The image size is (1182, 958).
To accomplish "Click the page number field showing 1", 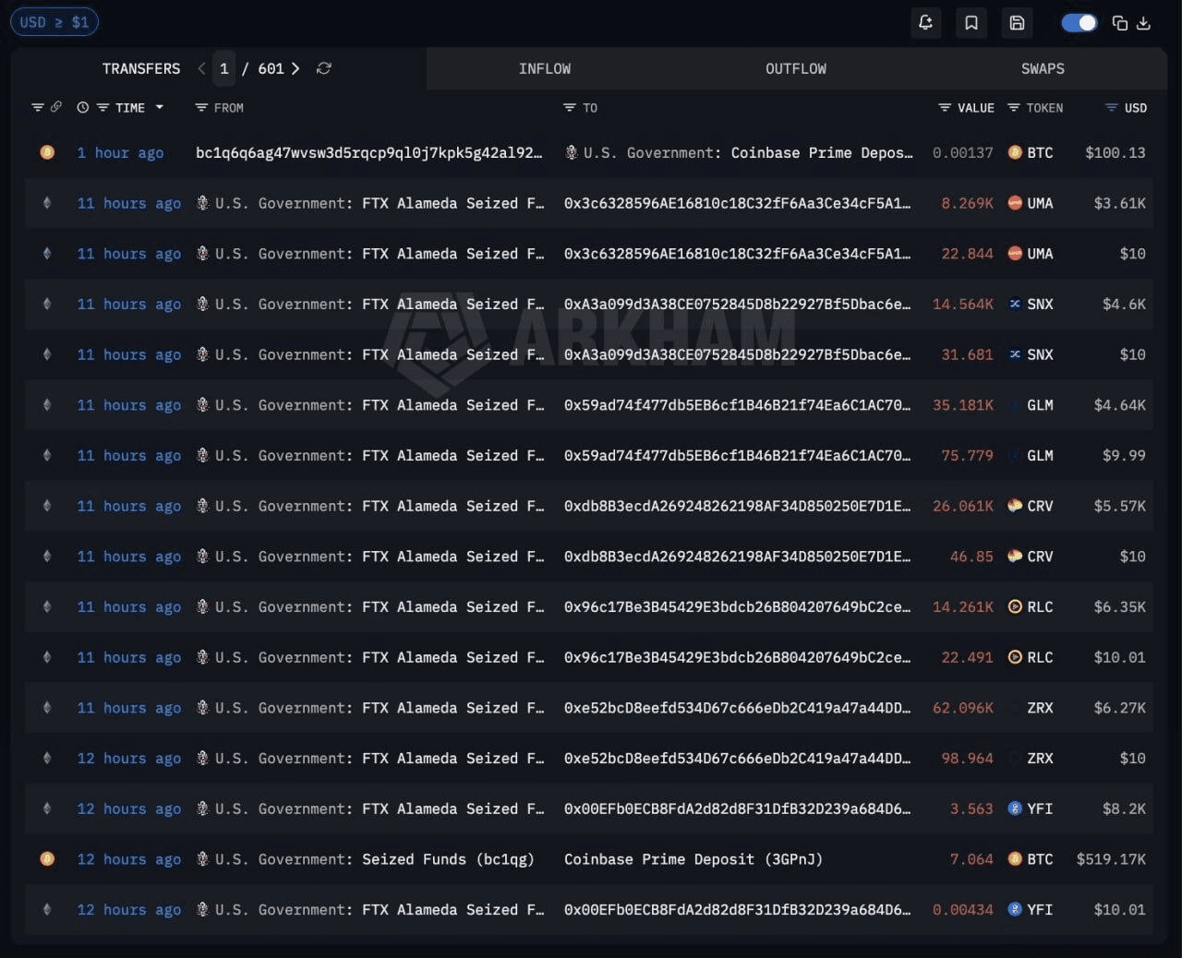I will point(223,68).
